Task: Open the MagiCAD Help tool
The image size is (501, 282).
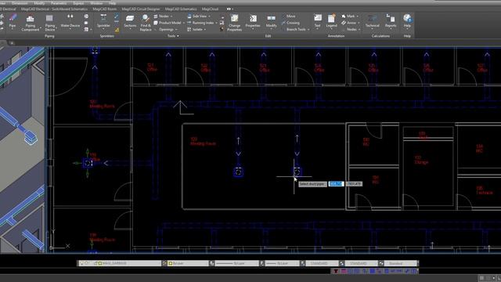Action: [407, 21]
